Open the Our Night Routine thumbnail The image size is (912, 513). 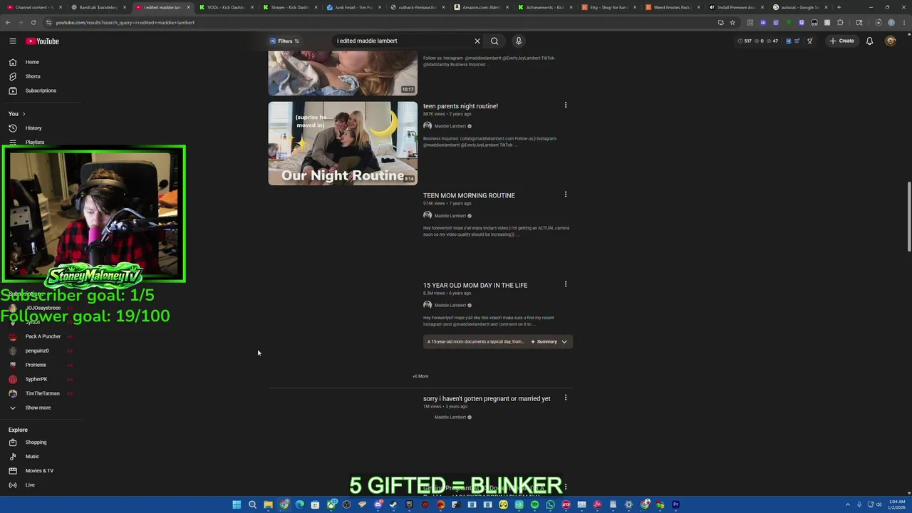click(x=343, y=143)
